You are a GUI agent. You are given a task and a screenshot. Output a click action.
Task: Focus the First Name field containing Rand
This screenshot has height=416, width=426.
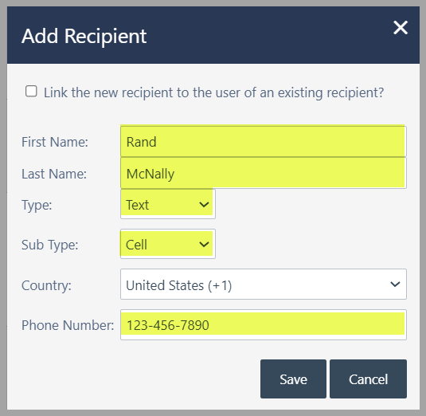coord(264,142)
